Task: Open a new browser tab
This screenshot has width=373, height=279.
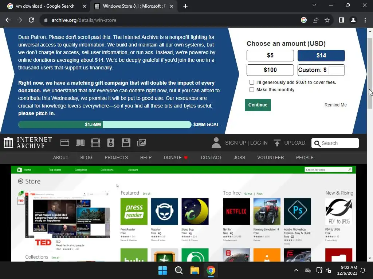Action: point(185,7)
